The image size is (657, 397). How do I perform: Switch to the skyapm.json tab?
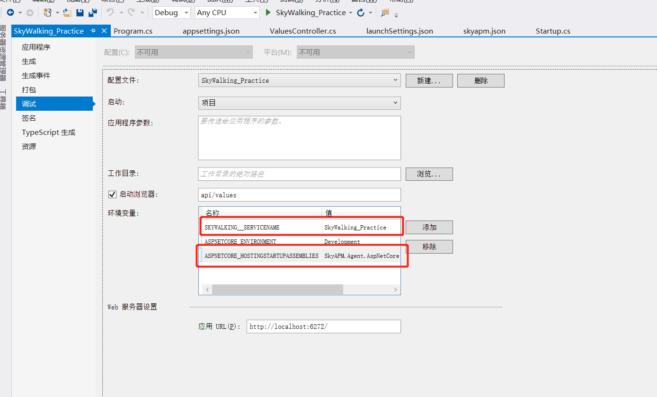point(484,31)
